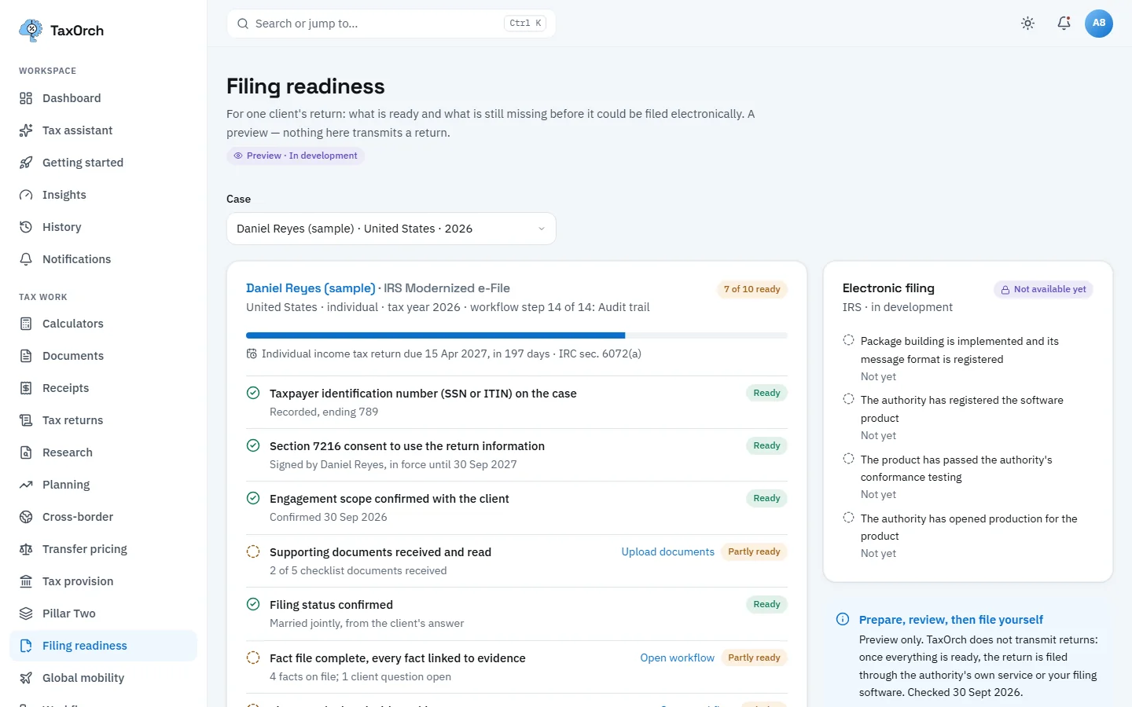Open the notifications bell in the top bar

[x=1064, y=24]
